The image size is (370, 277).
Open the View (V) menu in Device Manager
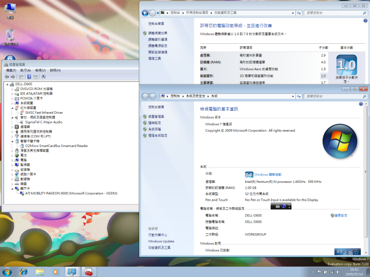pyautogui.click(x=40, y=70)
